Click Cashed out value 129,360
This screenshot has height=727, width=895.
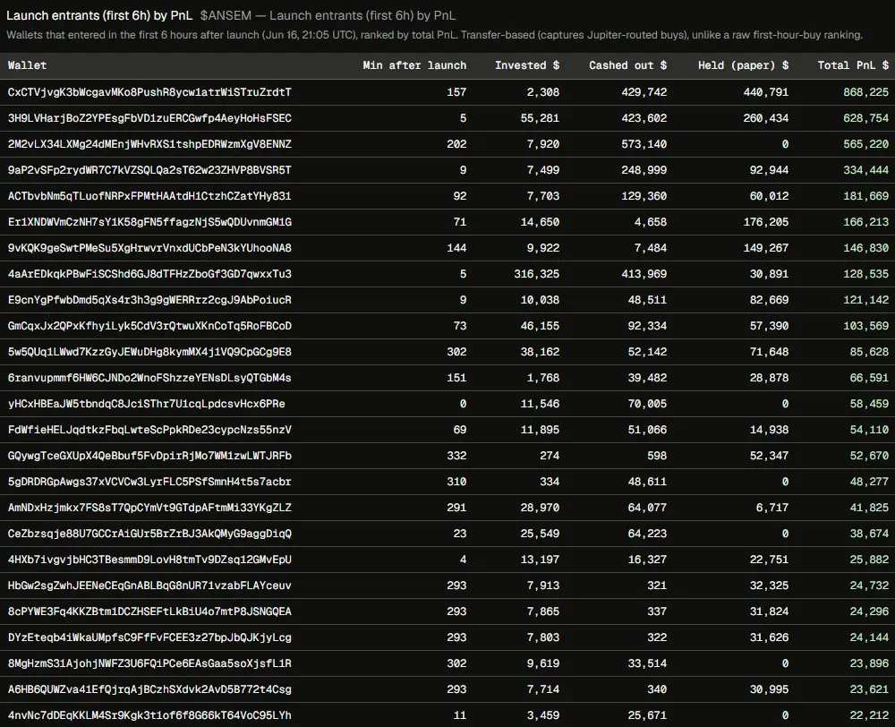[x=644, y=196]
